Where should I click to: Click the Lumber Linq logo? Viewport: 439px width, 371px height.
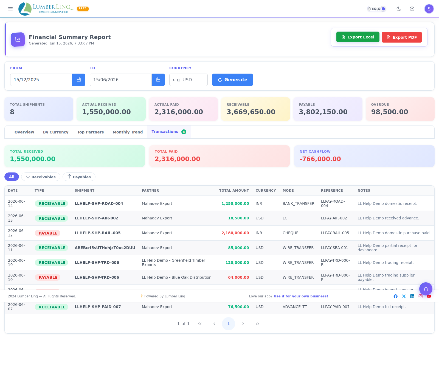[46, 9]
